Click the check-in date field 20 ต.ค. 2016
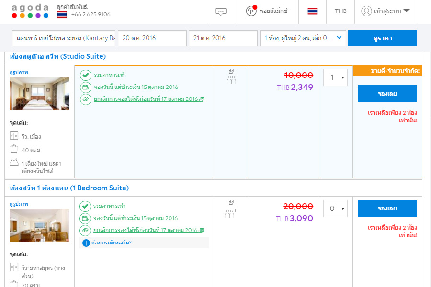Image resolution: width=431 pixels, height=287 pixels. click(152, 38)
